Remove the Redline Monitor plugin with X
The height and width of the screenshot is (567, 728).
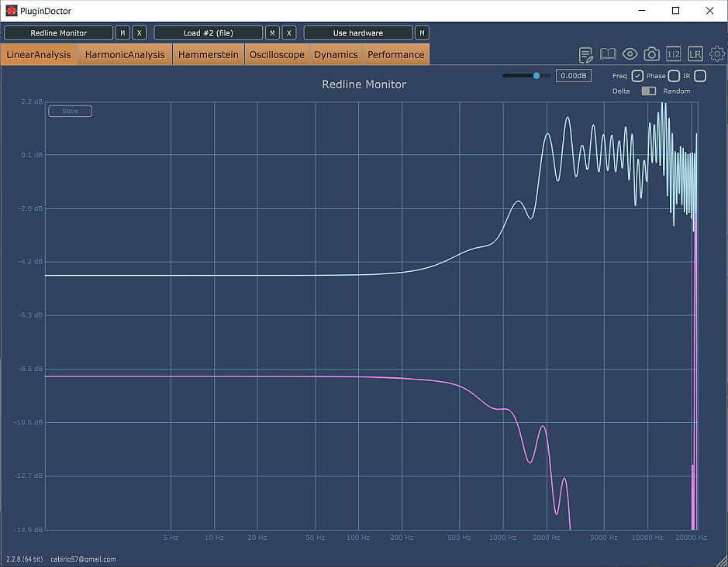point(140,33)
